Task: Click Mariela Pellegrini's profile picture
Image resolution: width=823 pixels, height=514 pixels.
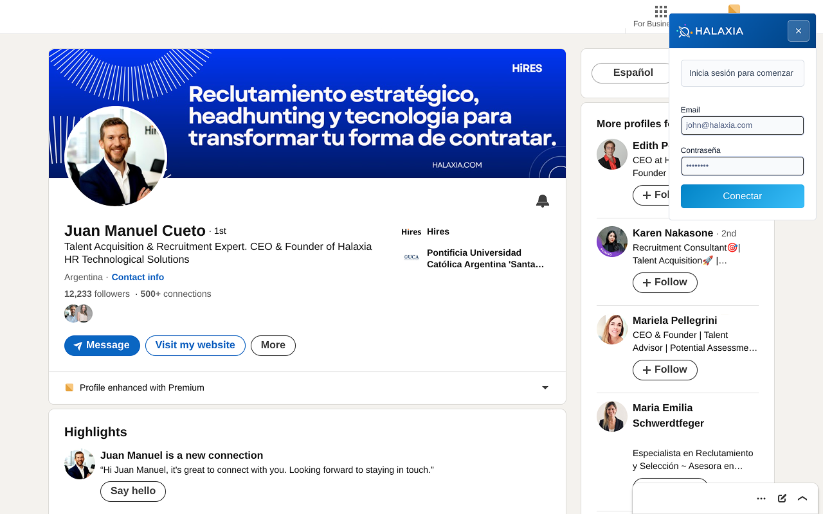Action: tap(612, 329)
